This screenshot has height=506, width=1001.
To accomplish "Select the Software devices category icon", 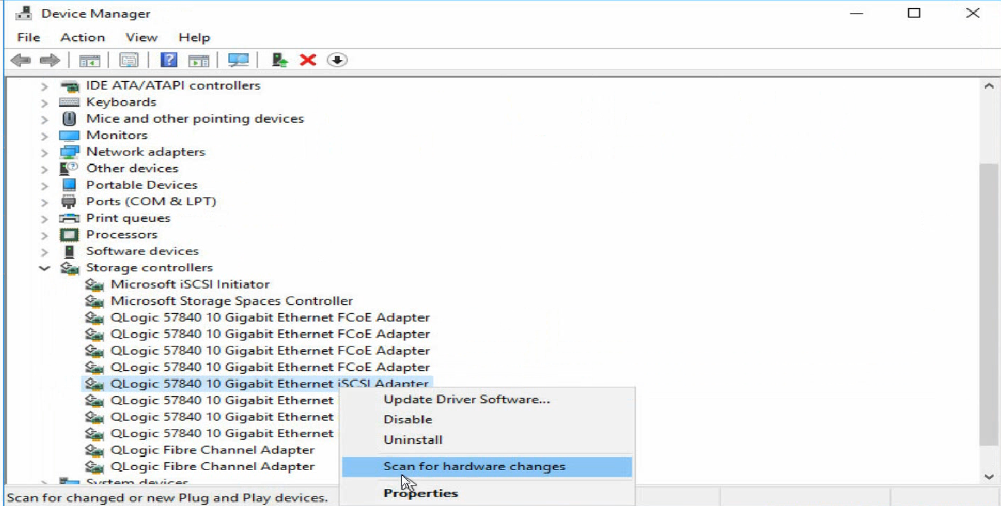I will click(70, 252).
